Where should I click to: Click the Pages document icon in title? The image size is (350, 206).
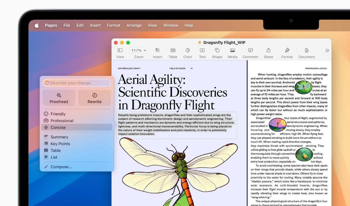200,43
